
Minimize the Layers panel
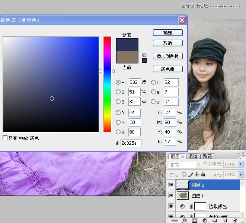pyautogui.click(x=239, y=153)
